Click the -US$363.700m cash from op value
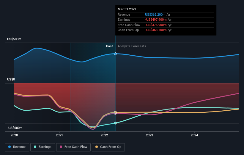This screenshot has height=155, width=244. [x=156, y=30]
